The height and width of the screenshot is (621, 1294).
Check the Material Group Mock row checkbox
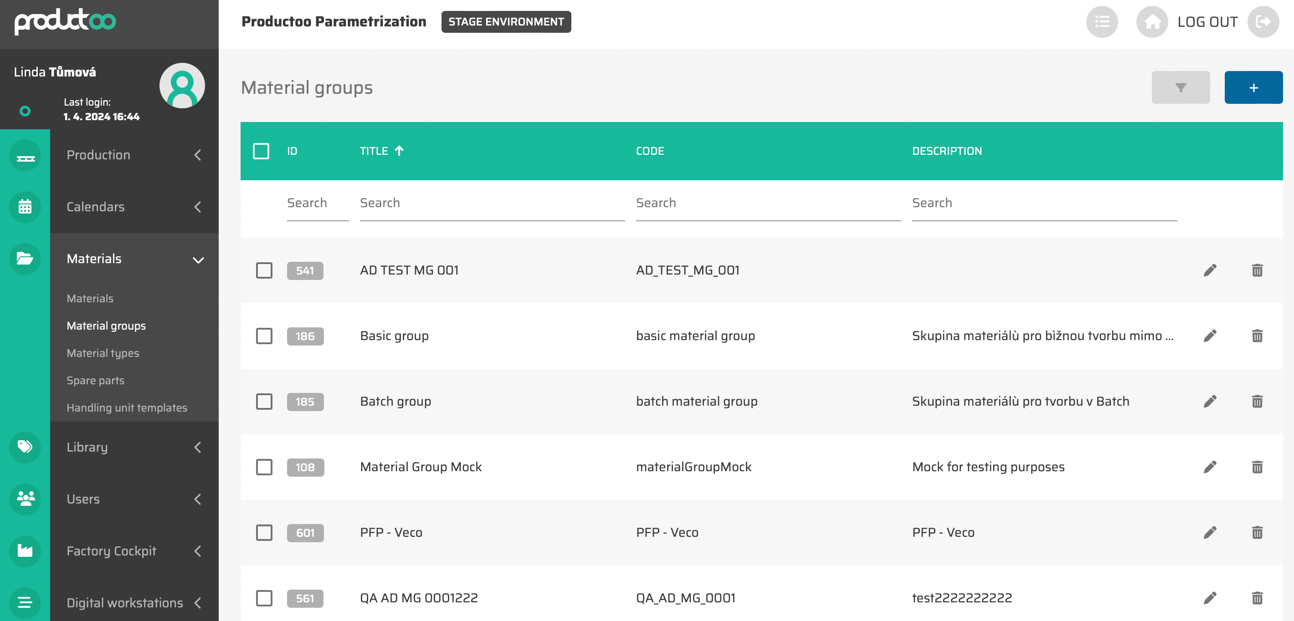[264, 467]
